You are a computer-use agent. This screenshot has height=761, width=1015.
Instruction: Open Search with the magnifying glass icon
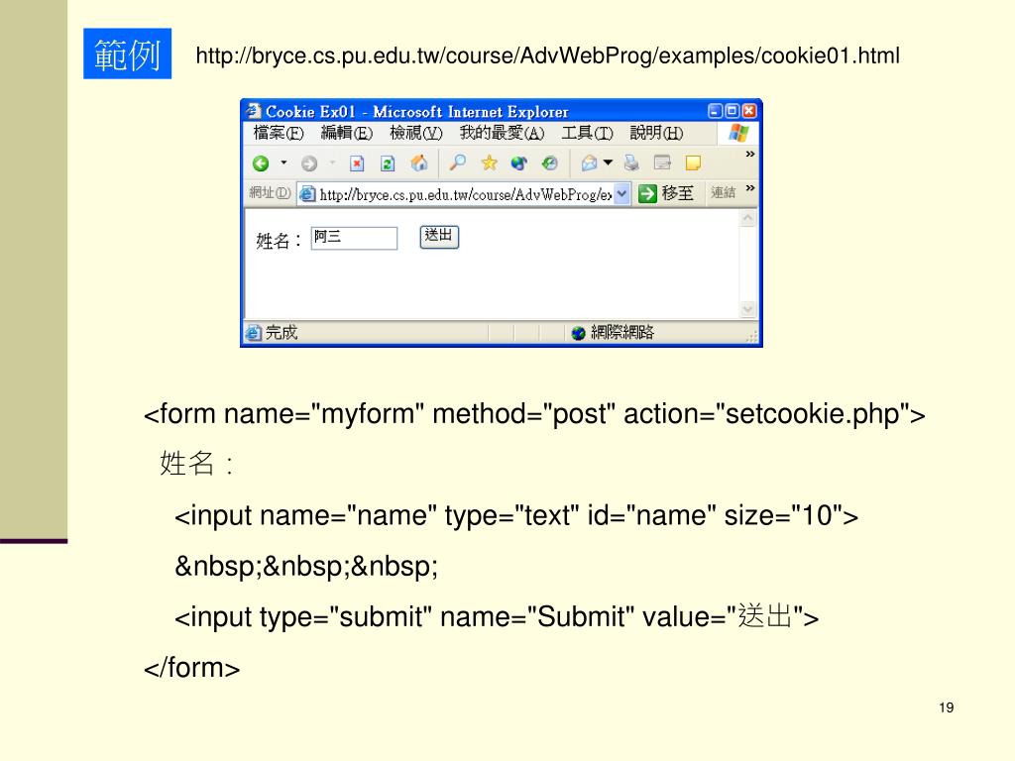[458, 163]
